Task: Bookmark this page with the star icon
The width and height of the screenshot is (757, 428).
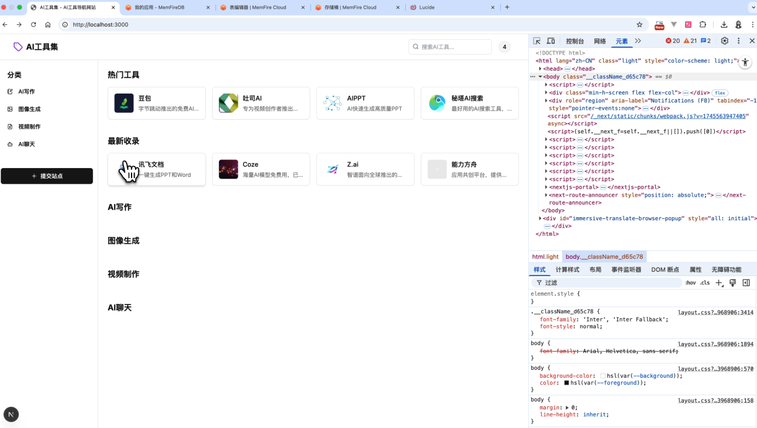Action: 639,25
